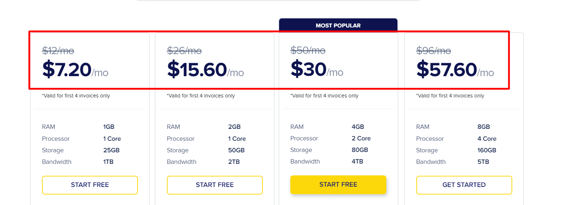The height and width of the screenshot is (205, 581).
Task: Click the struck-through $96/mo price
Action: [433, 51]
